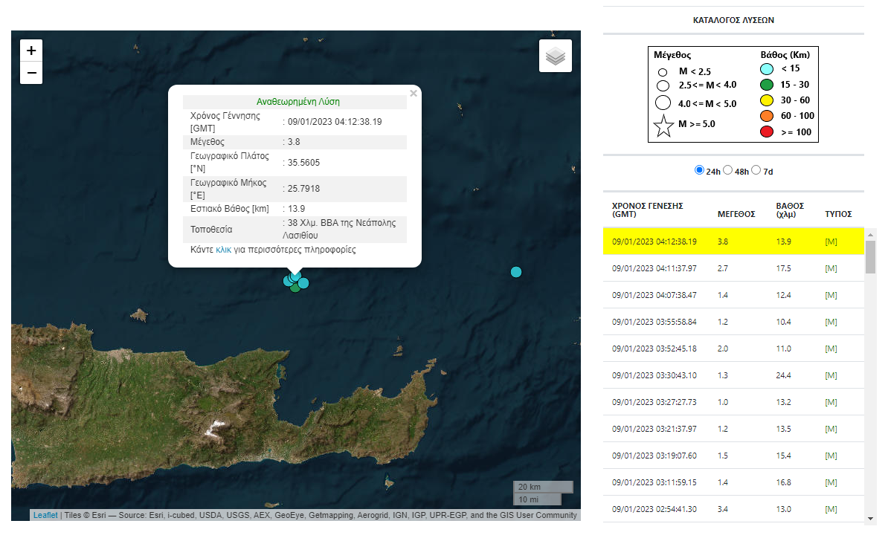The width and height of the screenshot is (888, 541).
Task: Select catalog row 09/01/2023 02:54:41.30
Action: [733, 509]
